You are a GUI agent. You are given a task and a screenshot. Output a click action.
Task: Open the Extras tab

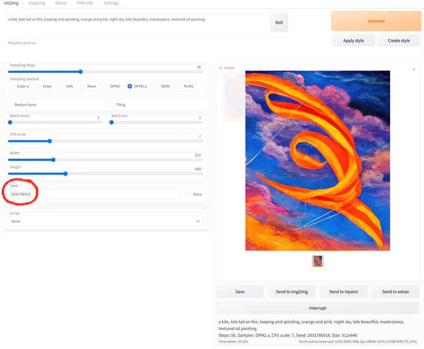click(61, 3)
